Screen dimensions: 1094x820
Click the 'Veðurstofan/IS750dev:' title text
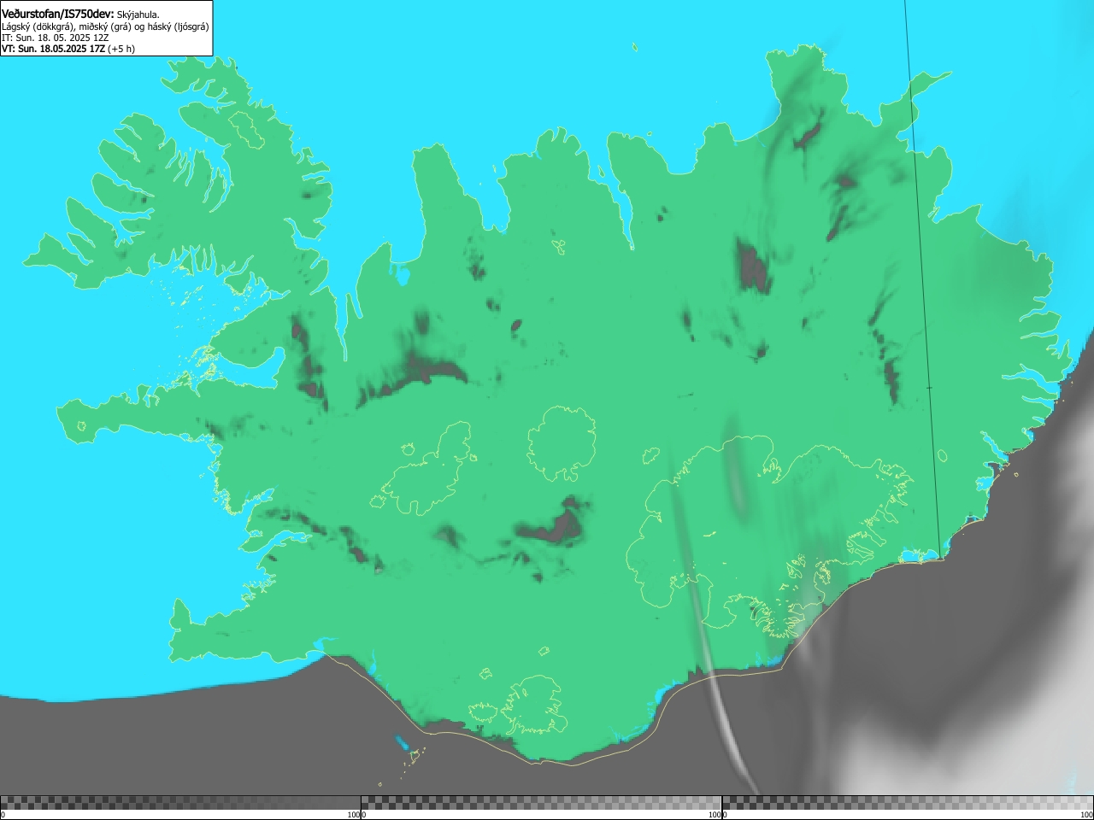click(58, 15)
